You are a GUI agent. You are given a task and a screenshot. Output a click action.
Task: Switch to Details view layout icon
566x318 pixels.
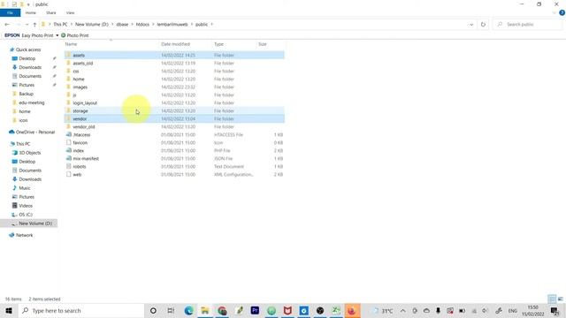click(x=552, y=299)
